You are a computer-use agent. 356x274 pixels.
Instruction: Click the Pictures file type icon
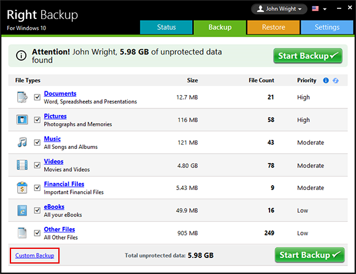tap(22, 120)
